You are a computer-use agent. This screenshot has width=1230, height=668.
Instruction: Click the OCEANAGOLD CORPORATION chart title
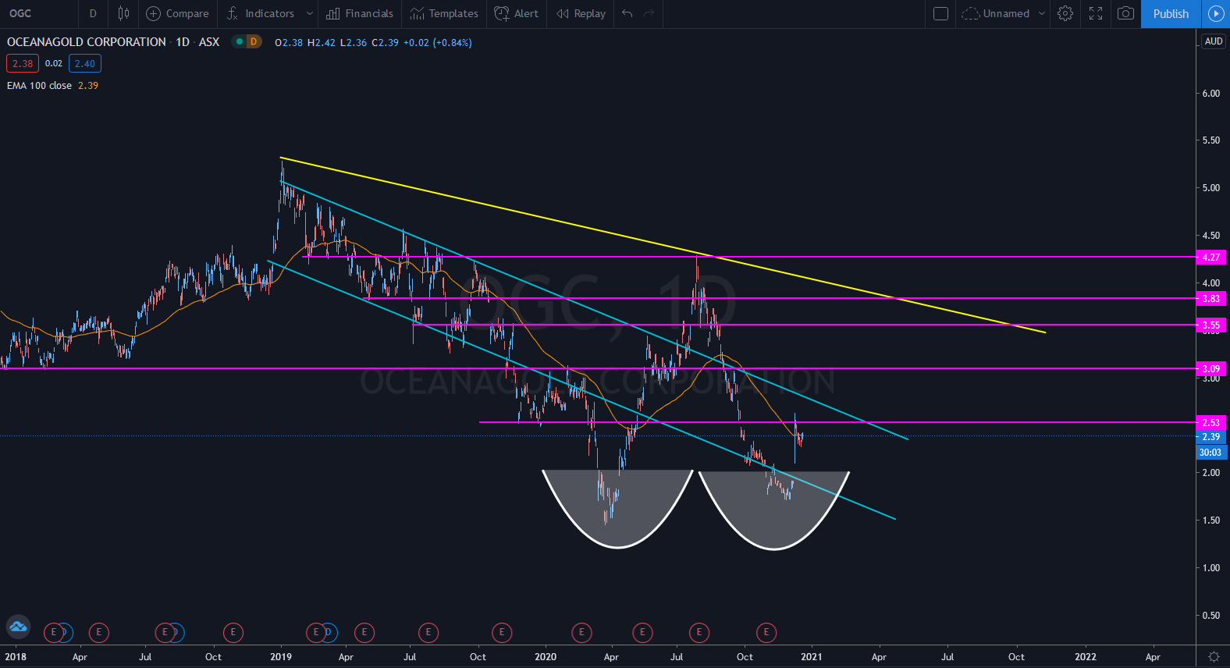[x=87, y=42]
